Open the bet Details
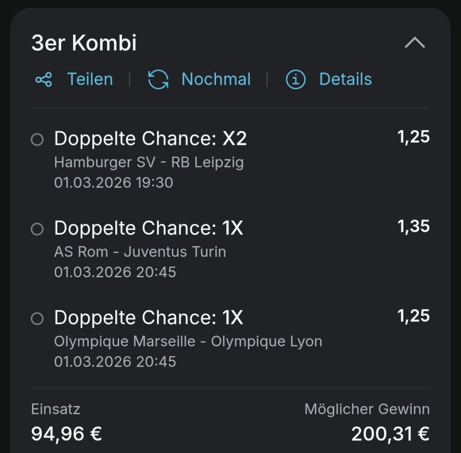Screen dimensions: 461x453 click(345, 79)
